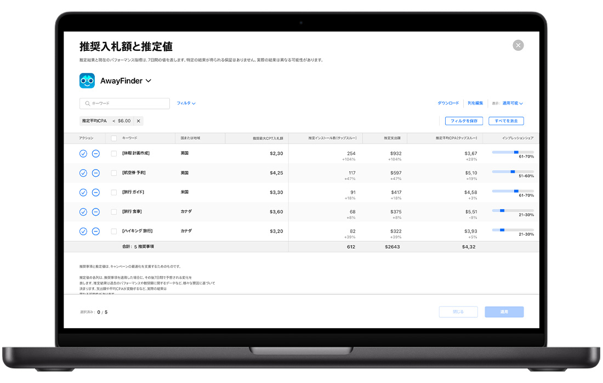Click the AwayFinder app icon
The height and width of the screenshot is (383, 603).
[87, 81]
